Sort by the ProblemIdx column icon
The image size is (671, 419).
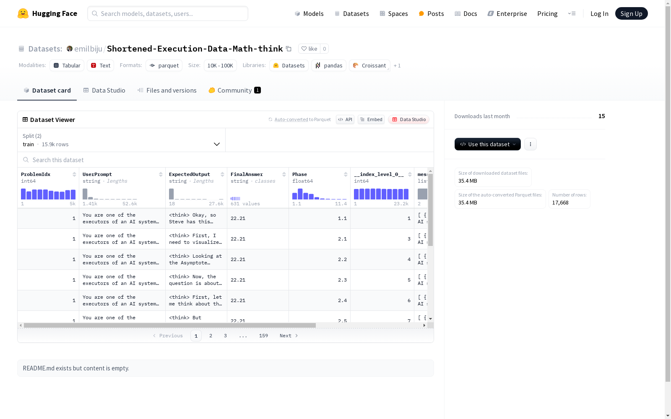coord(74,174)
